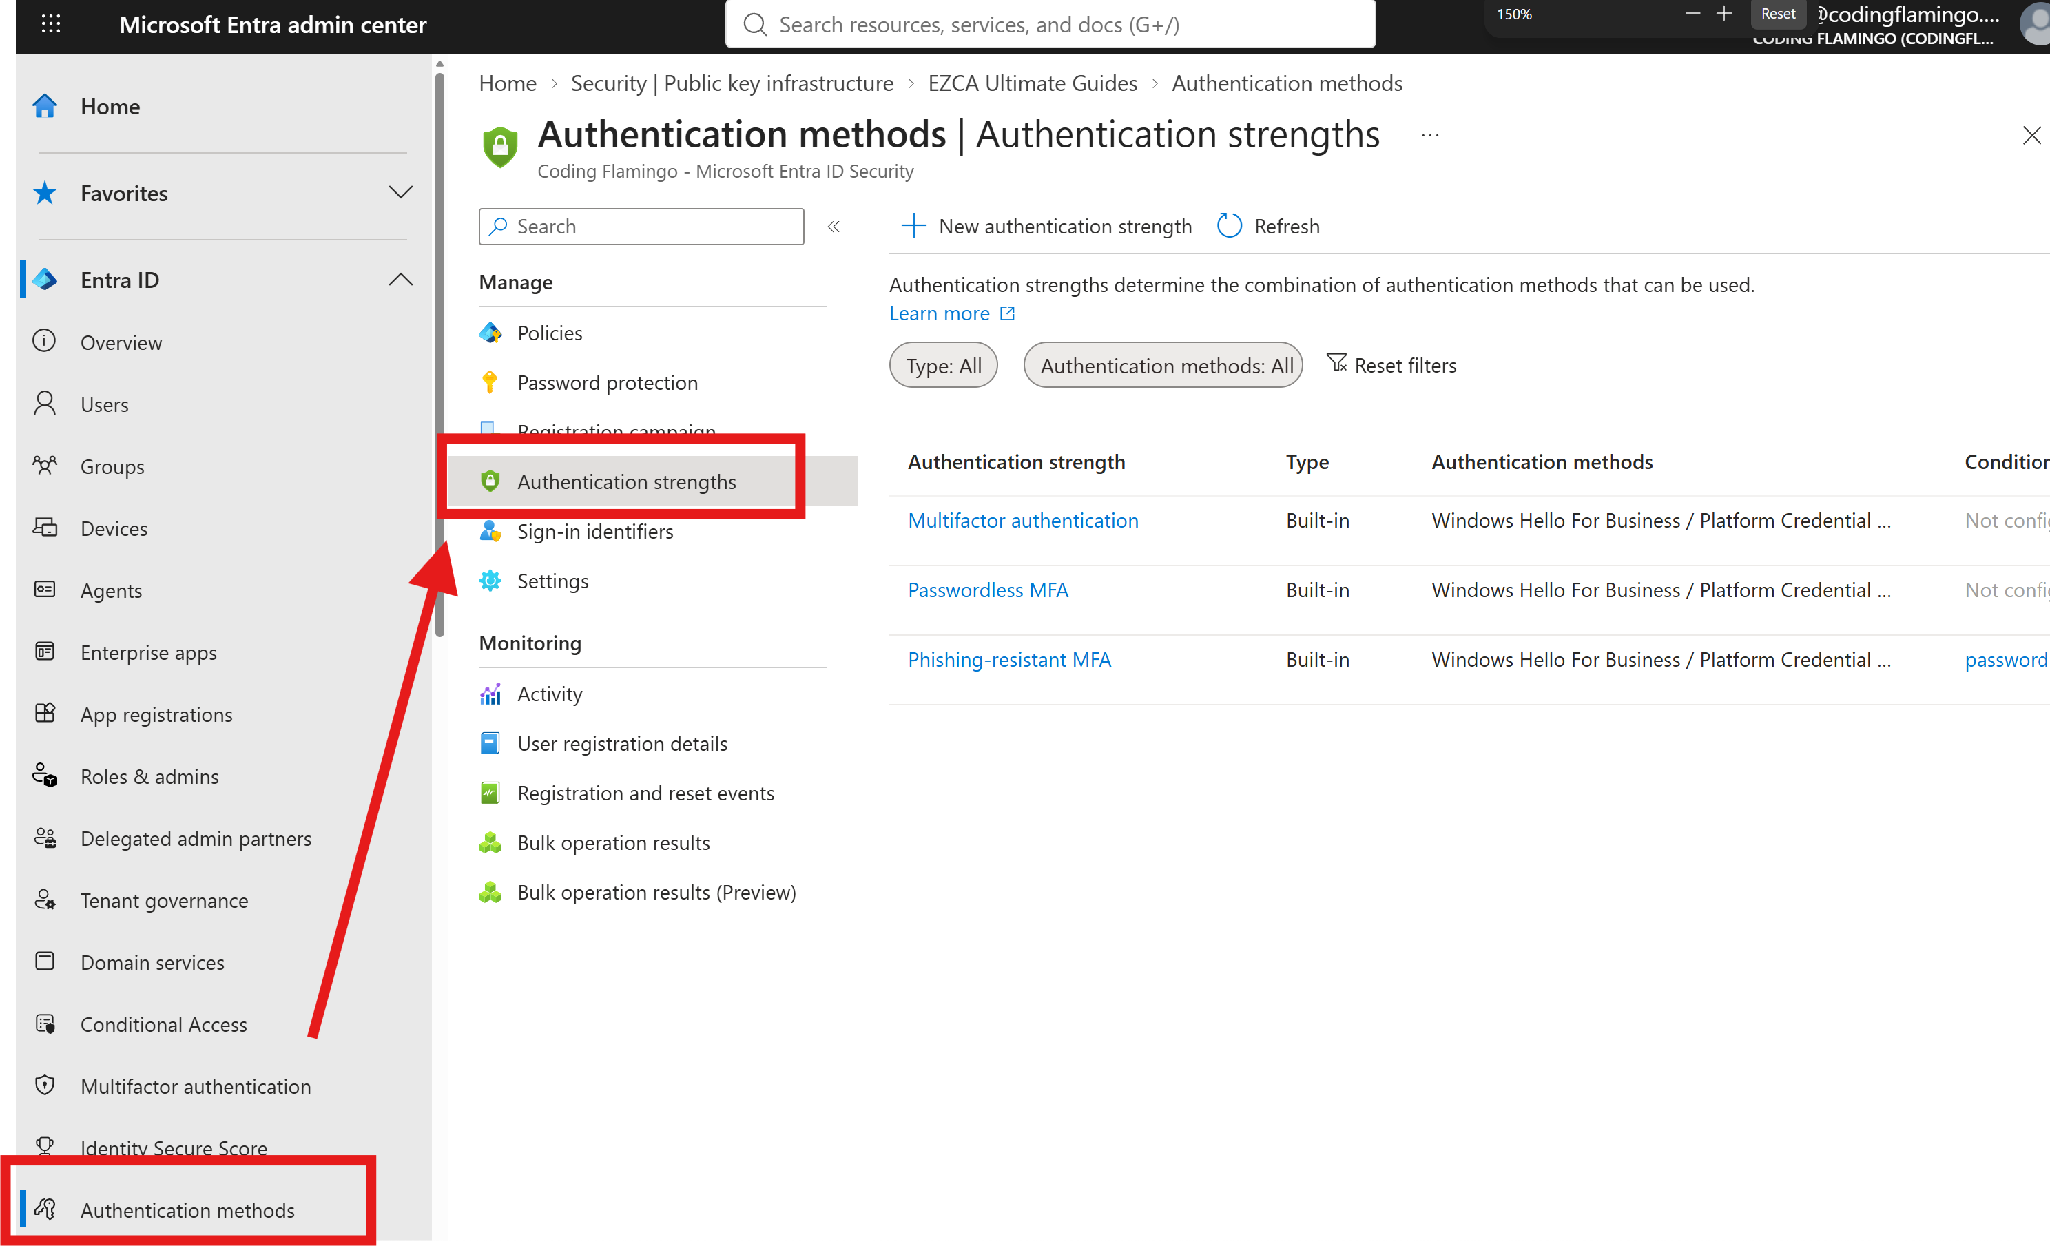Open the Phishing-resistant MFA link
The width and height of the screenshot is (2050, 1246).
[1009, 660]
